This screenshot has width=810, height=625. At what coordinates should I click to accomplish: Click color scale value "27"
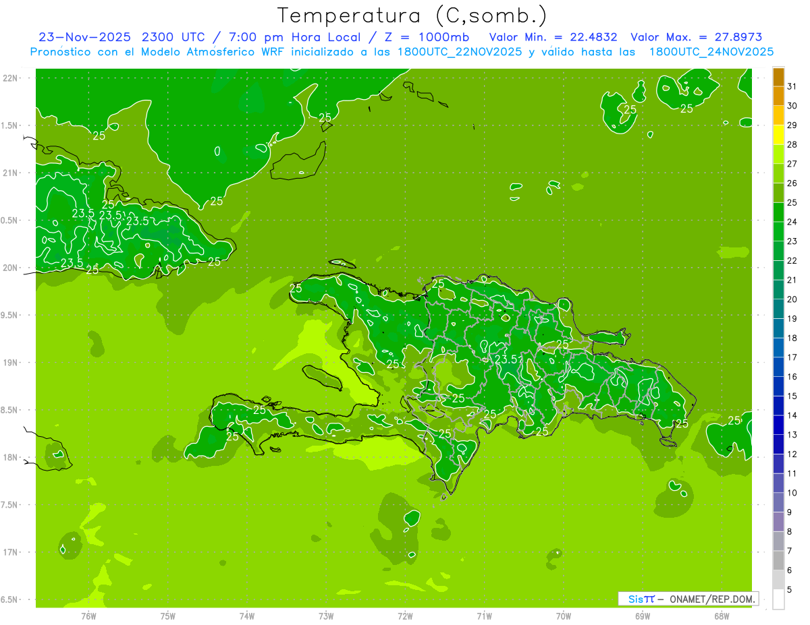click(x=792, y=164)
